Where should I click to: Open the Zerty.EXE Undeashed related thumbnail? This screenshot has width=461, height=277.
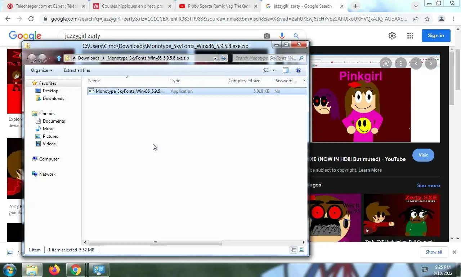[402, 215]
